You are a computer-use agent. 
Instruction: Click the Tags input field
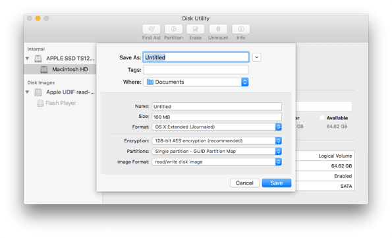(196, 70)
